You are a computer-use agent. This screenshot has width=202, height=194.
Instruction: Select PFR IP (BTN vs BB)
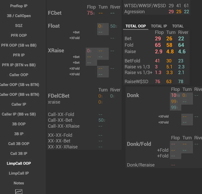point(19,65)
